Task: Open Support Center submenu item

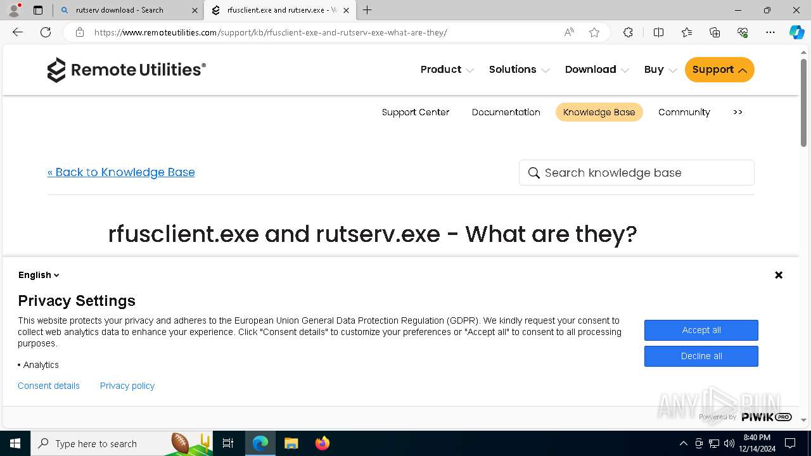Action: (416, 112)
